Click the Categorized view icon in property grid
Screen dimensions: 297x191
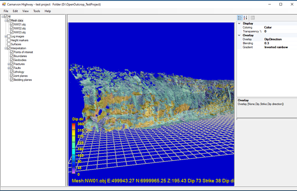(x=240, y=18)
